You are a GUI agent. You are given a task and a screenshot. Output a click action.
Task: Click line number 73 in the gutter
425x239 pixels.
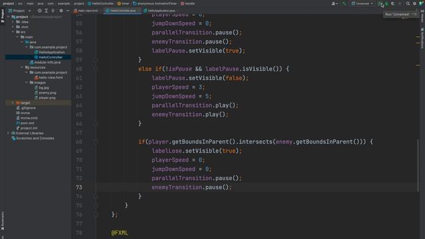point(79,187)
